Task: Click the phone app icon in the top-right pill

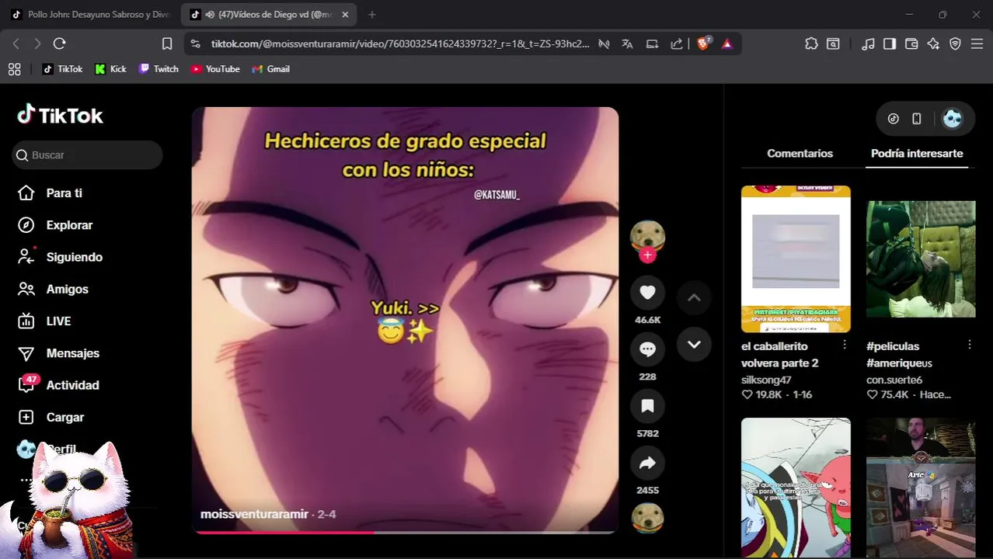Action: click(916, 119)
